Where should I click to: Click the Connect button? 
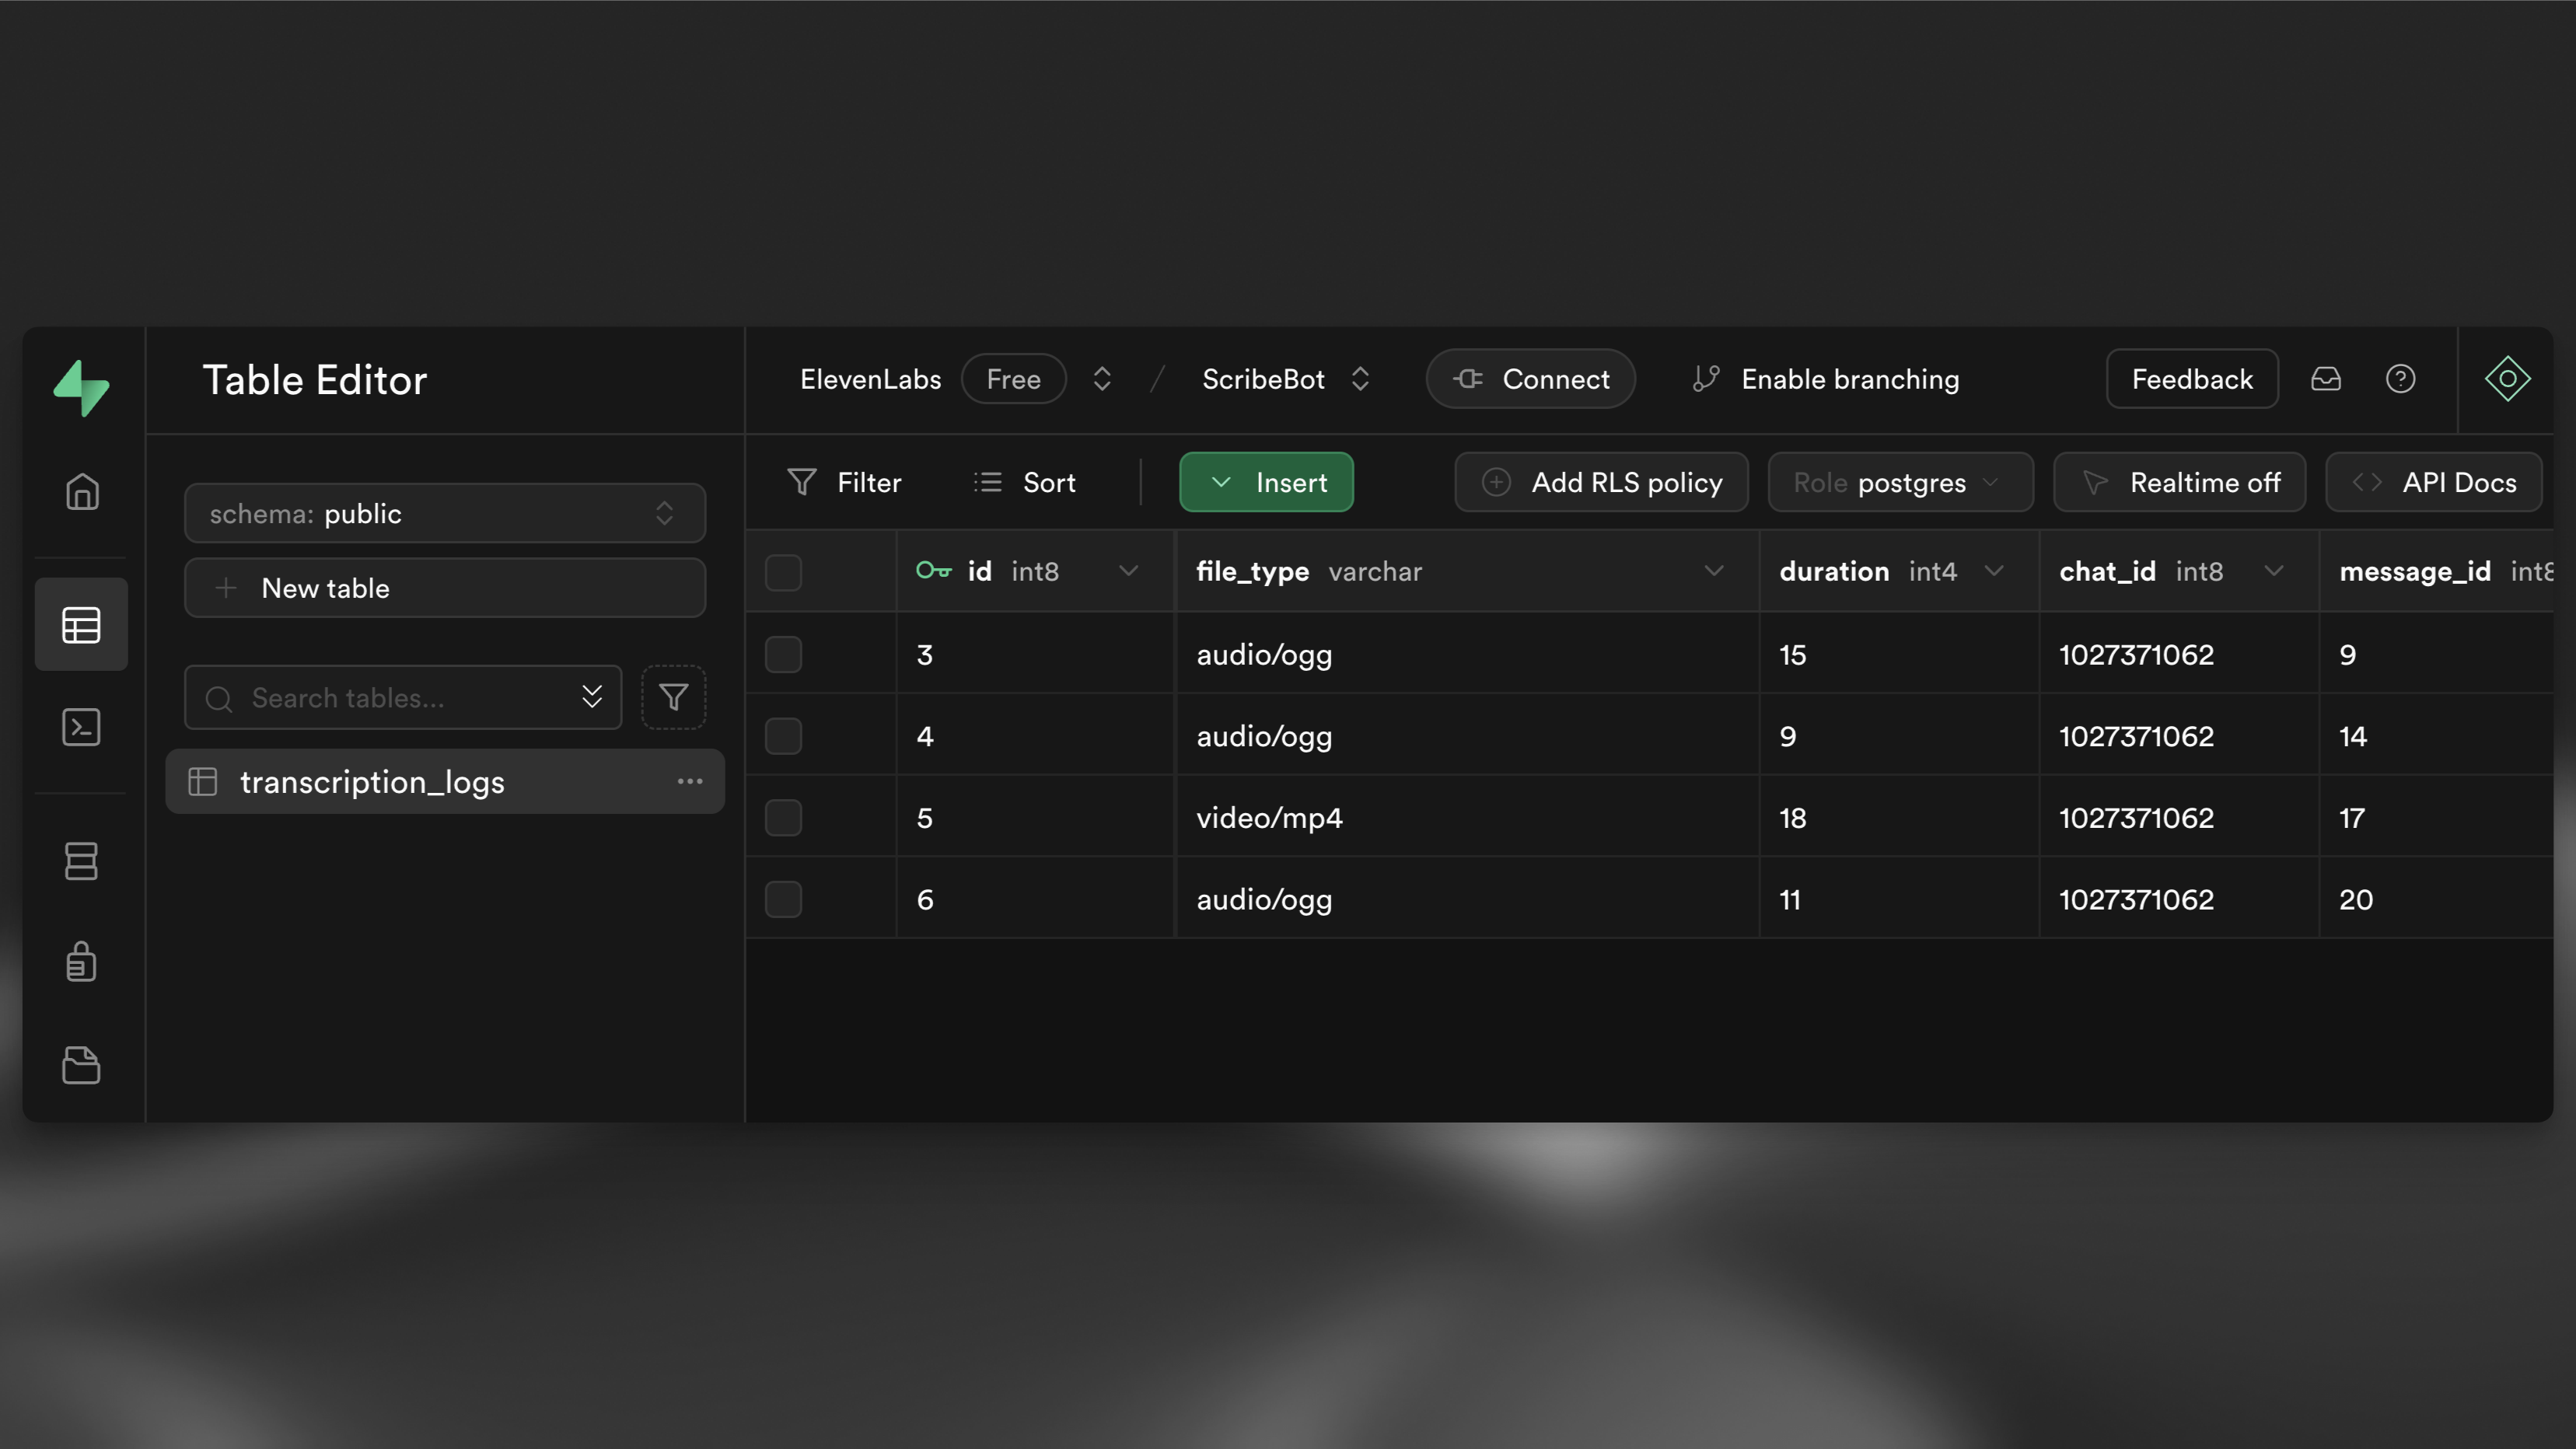(x=1530, y=379)
